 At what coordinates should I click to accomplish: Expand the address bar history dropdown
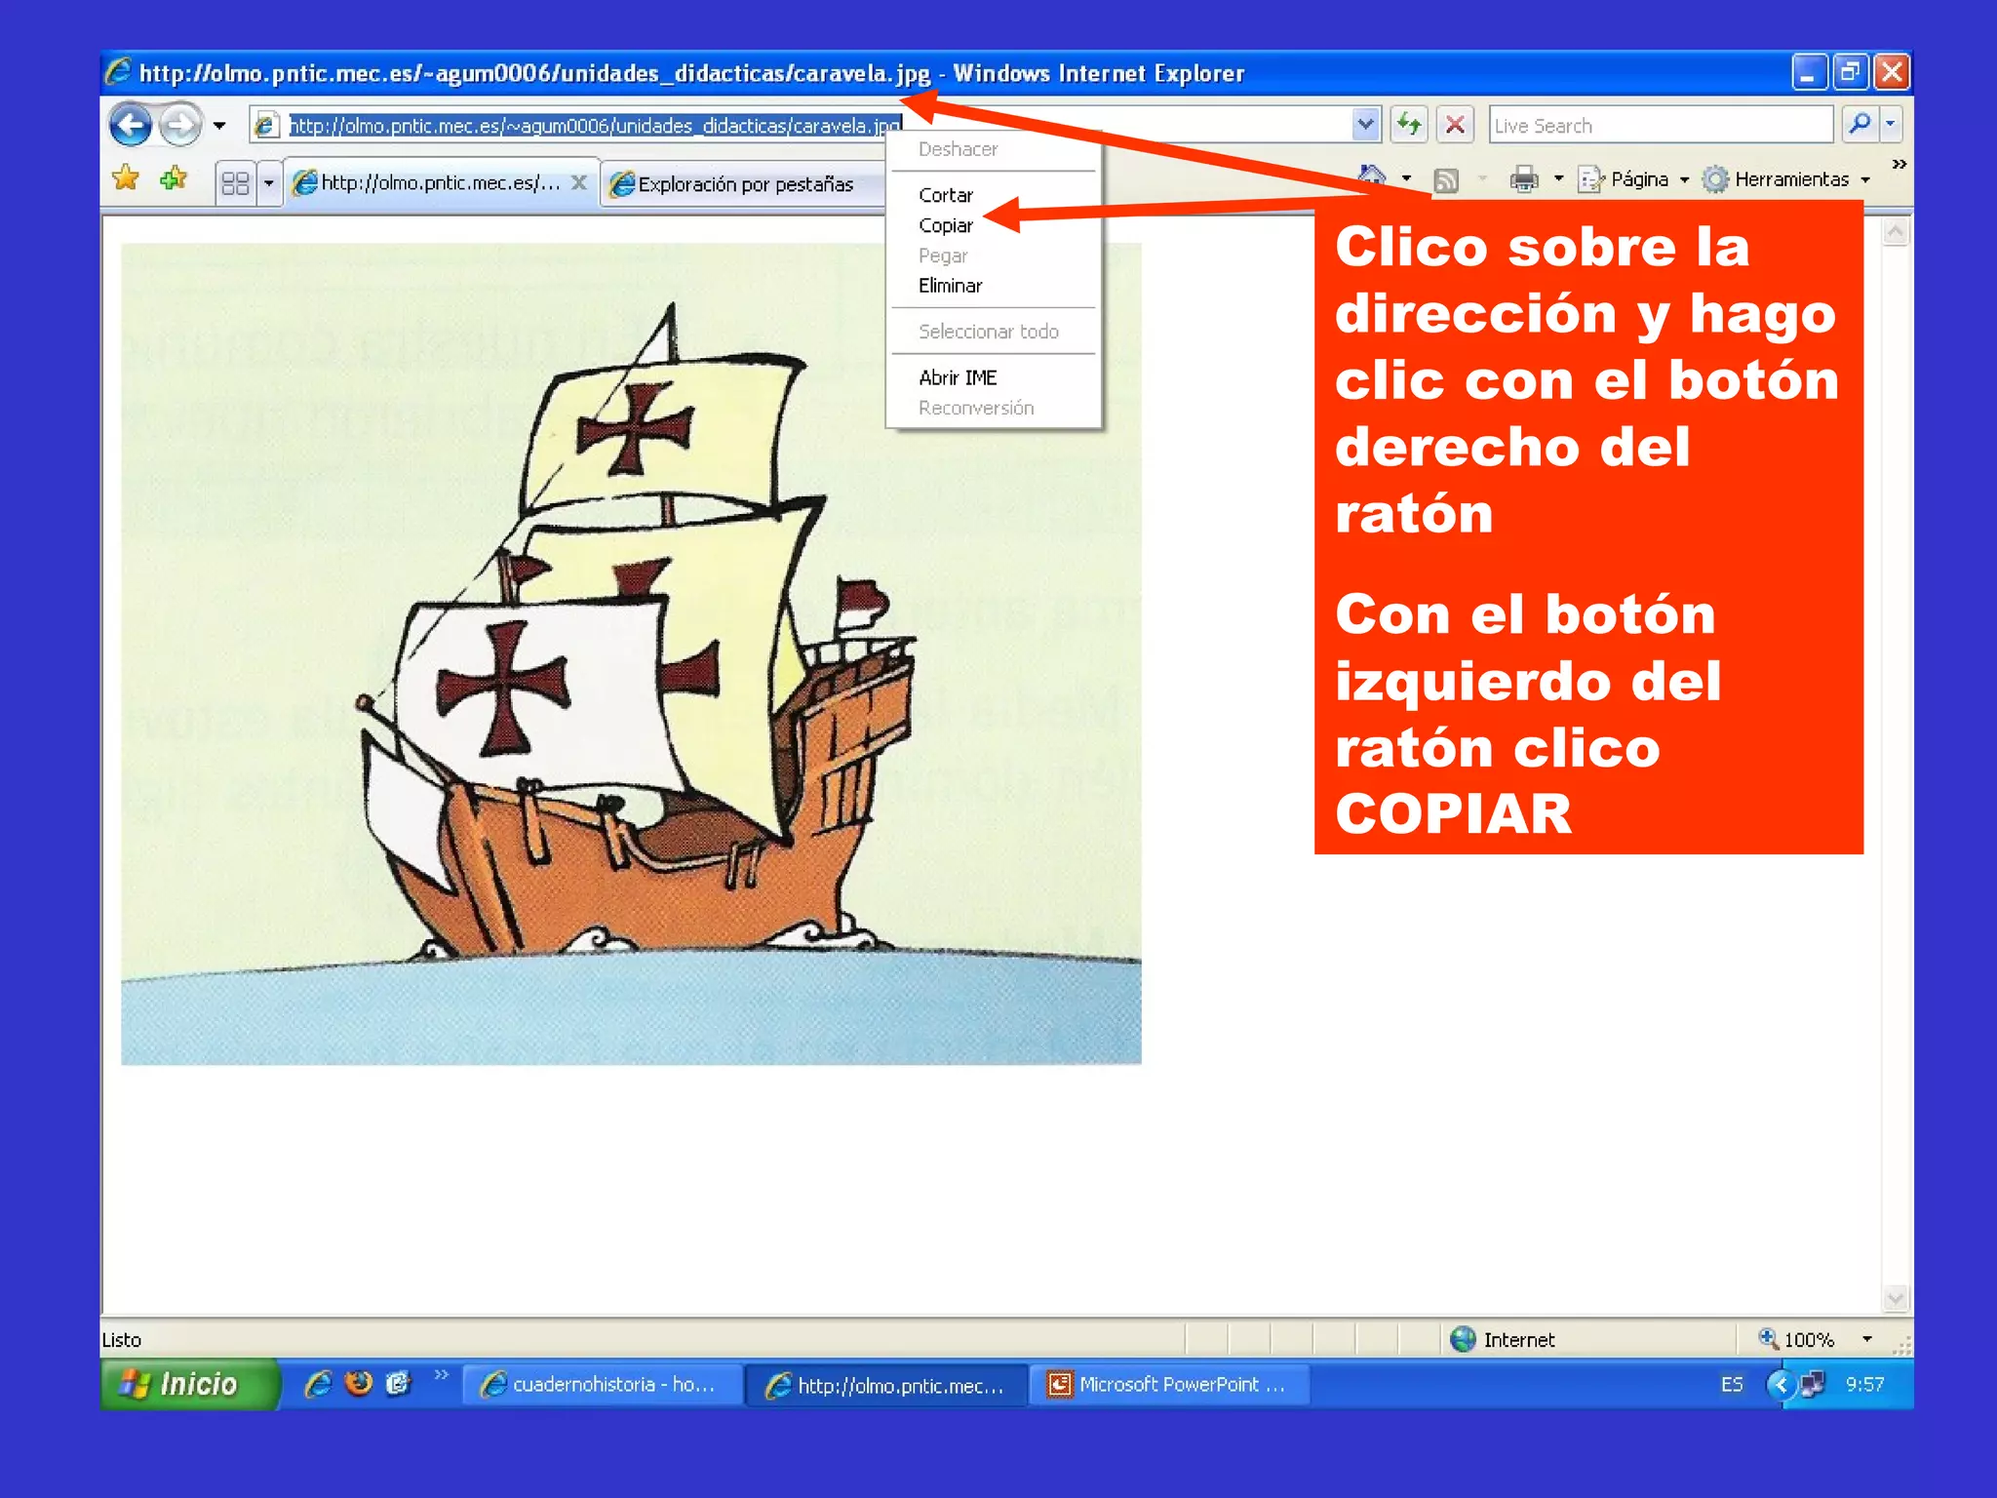[x=1366, y=125]
